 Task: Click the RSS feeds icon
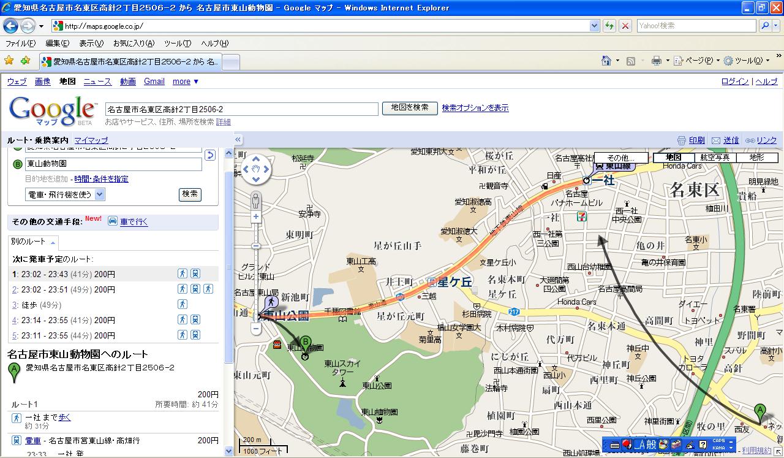[x=631, y=61]
